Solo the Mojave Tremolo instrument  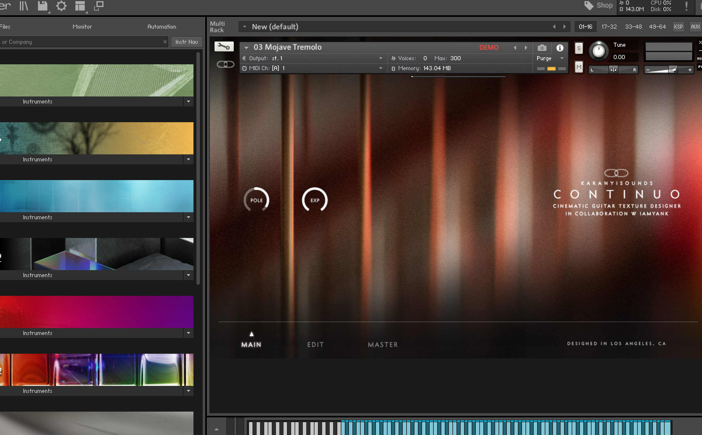579,48
